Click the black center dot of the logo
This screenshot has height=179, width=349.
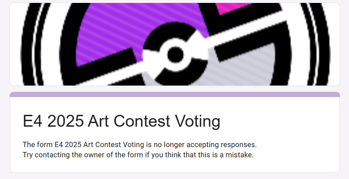tap(175, 55)
